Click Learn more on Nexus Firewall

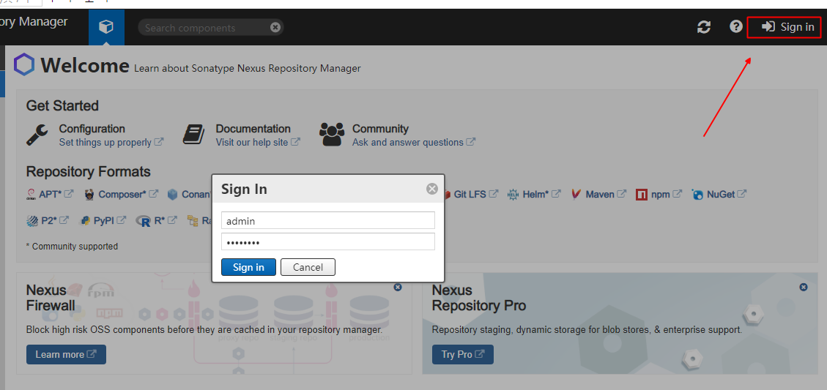click(66, 355)
